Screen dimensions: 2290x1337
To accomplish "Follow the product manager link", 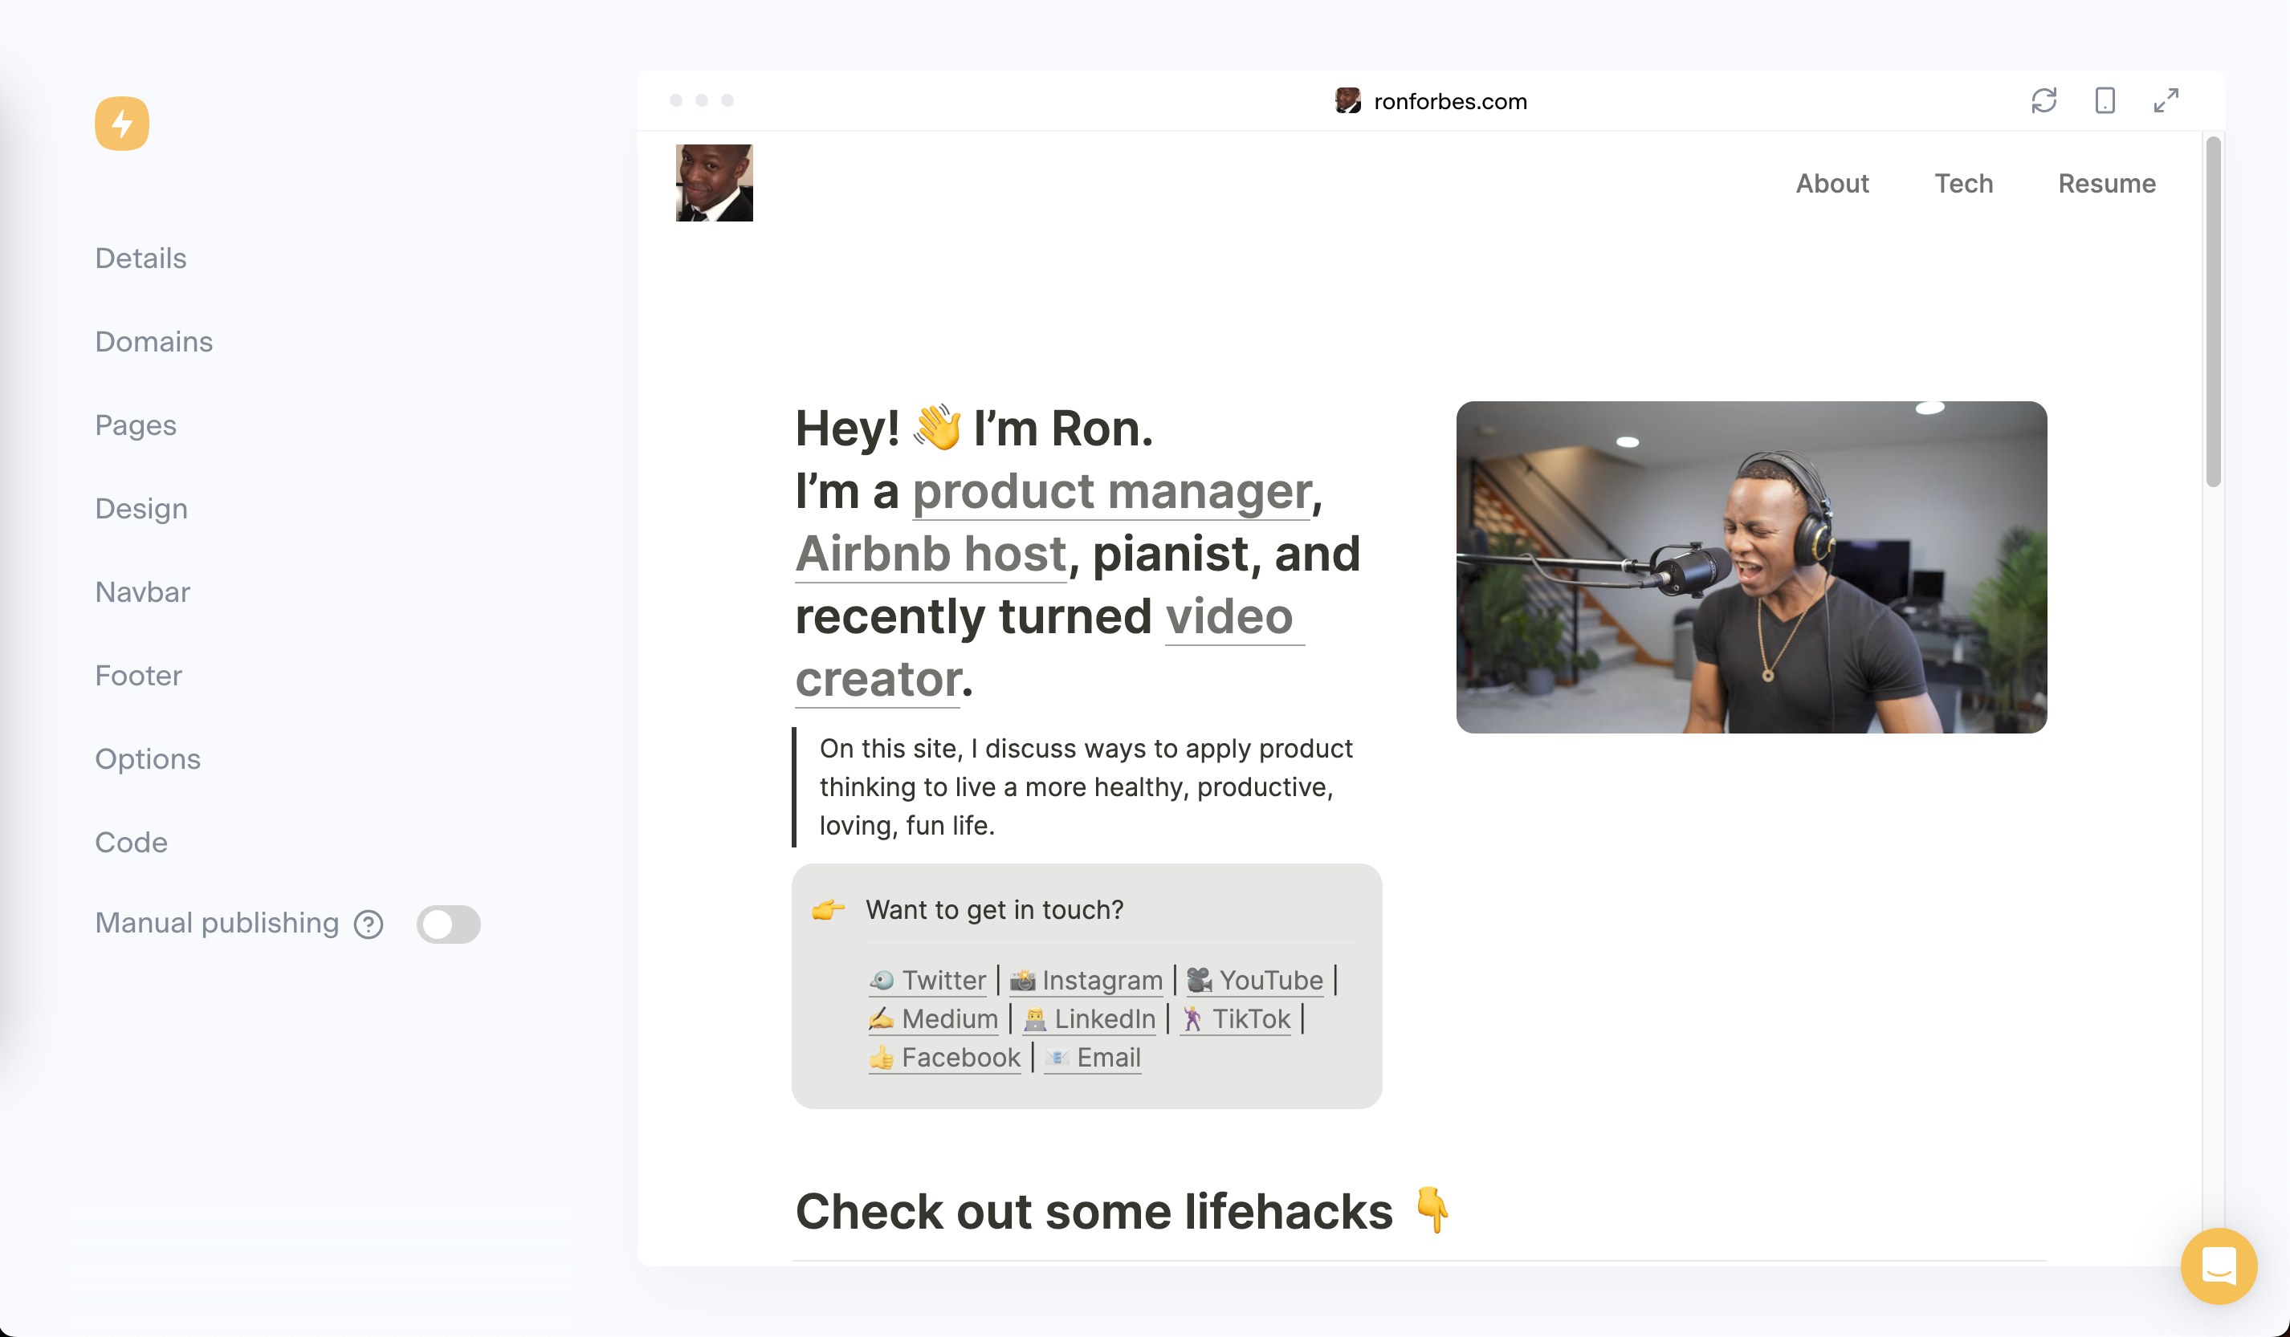I will [1111, 491].
